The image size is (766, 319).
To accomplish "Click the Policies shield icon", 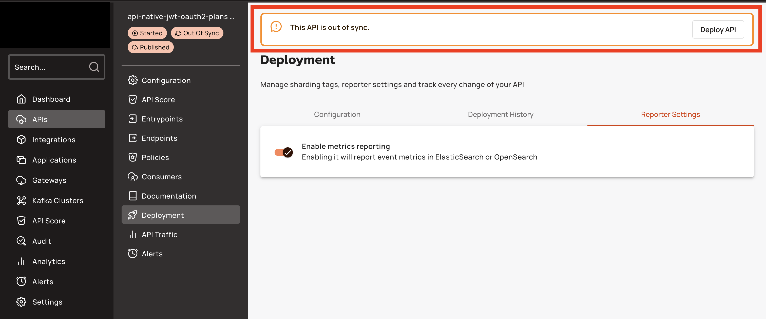I will click(x=133, y=157).
